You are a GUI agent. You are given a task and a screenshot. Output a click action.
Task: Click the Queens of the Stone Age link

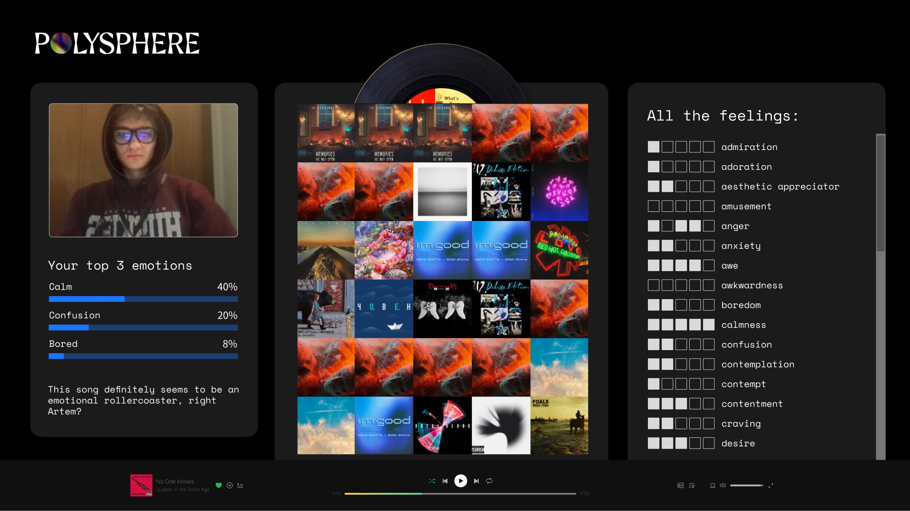point(182,490)
